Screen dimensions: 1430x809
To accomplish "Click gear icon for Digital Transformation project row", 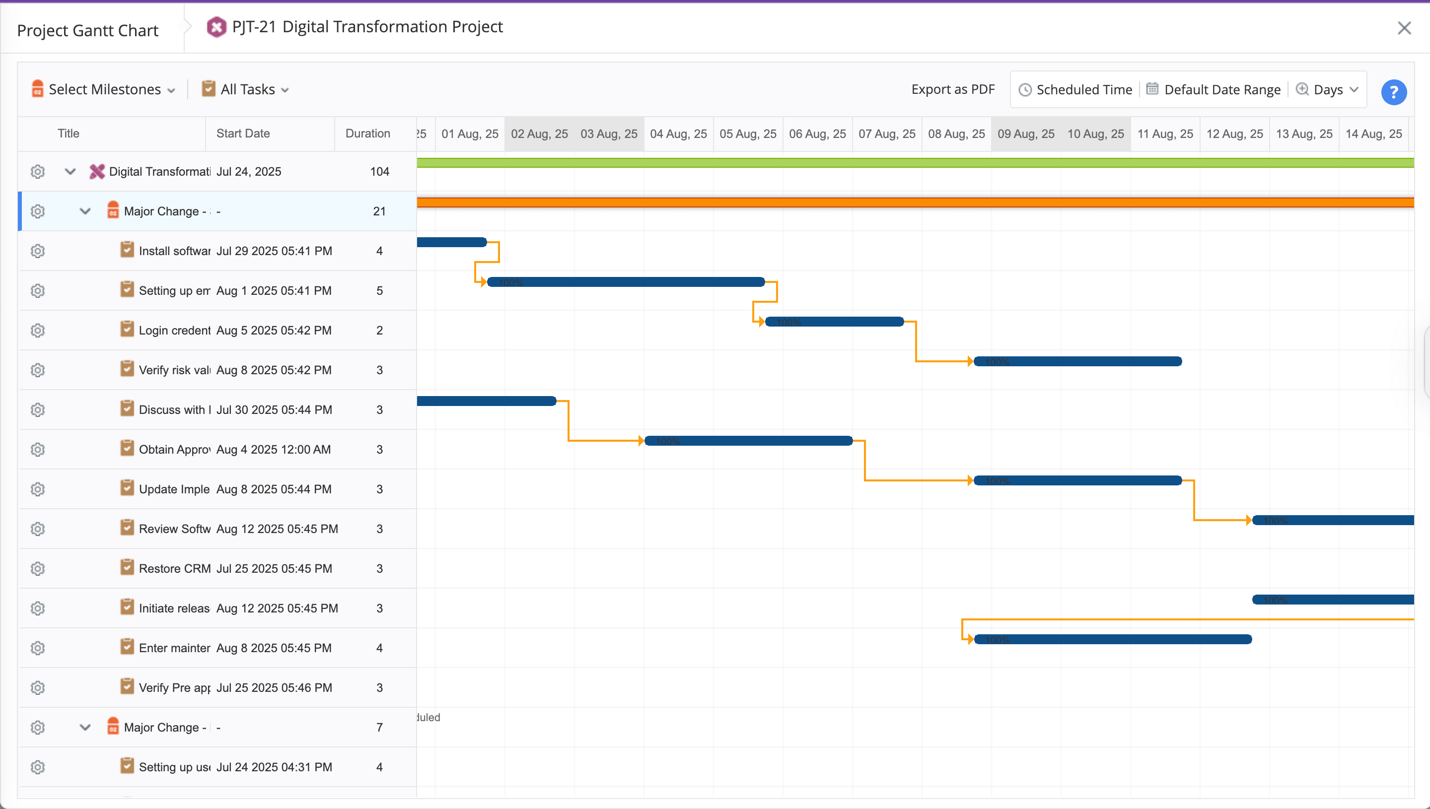I will click(37, 172).
